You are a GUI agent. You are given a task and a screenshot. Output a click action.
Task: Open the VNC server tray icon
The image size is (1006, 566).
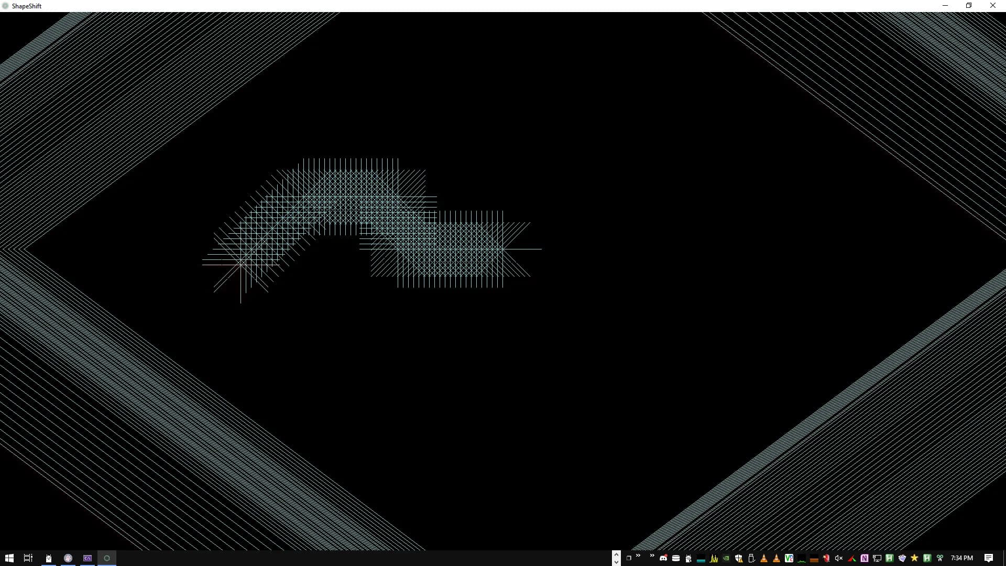click(x=789, y=558)
